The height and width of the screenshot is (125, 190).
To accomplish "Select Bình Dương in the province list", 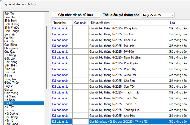I will pos(12,24).
